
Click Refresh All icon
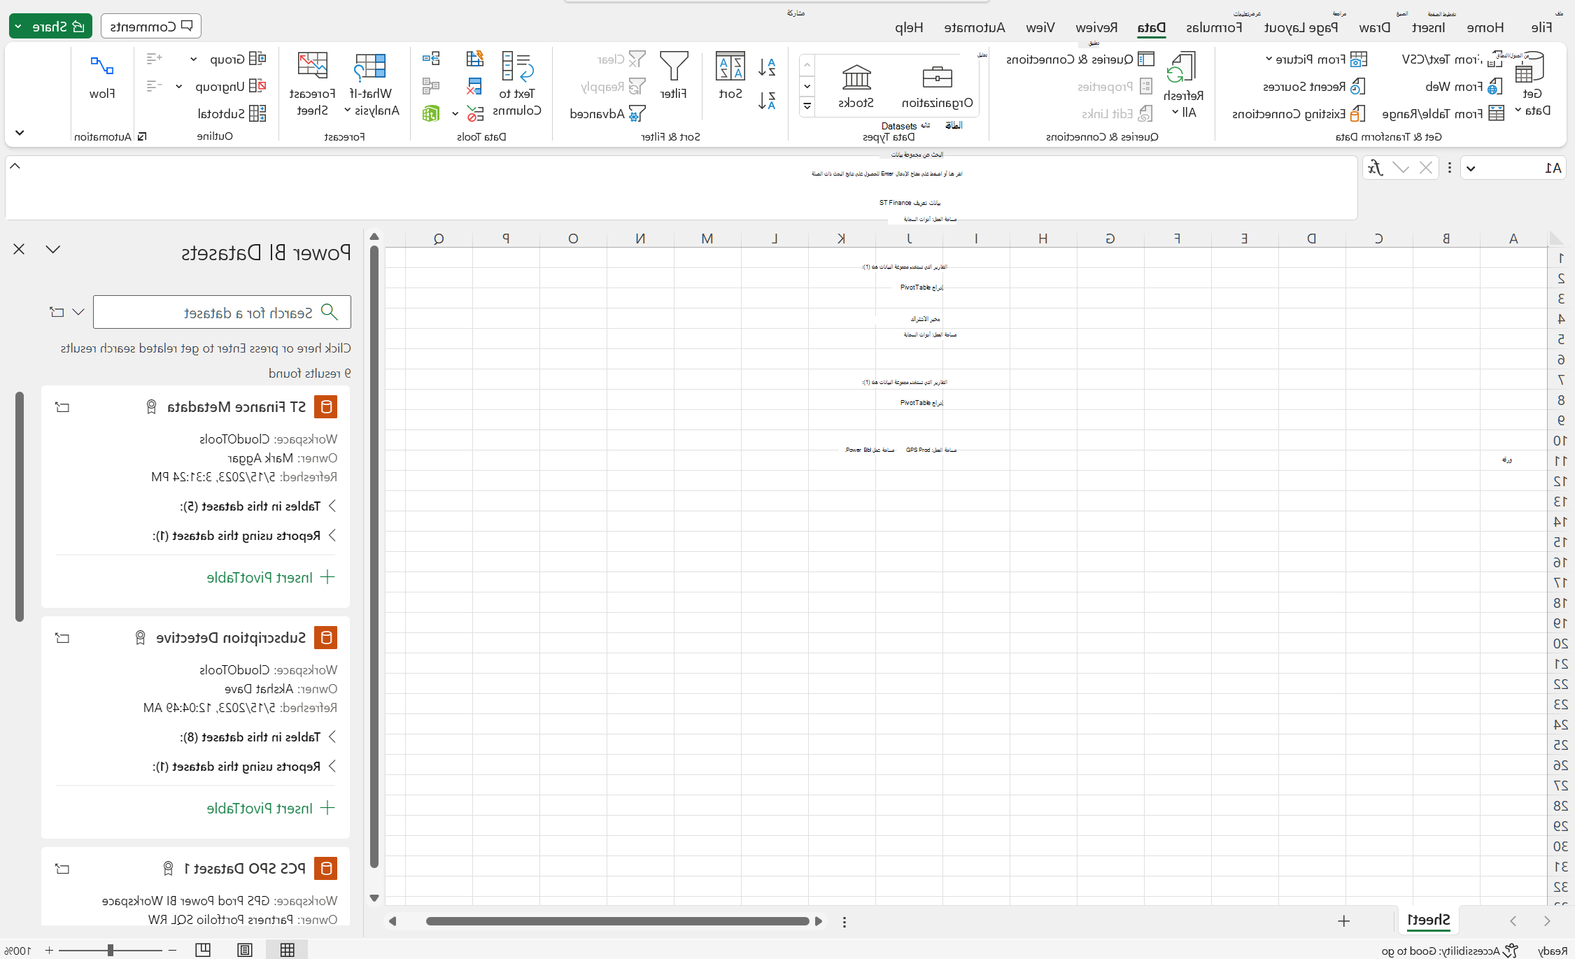tap(1183, 68)
